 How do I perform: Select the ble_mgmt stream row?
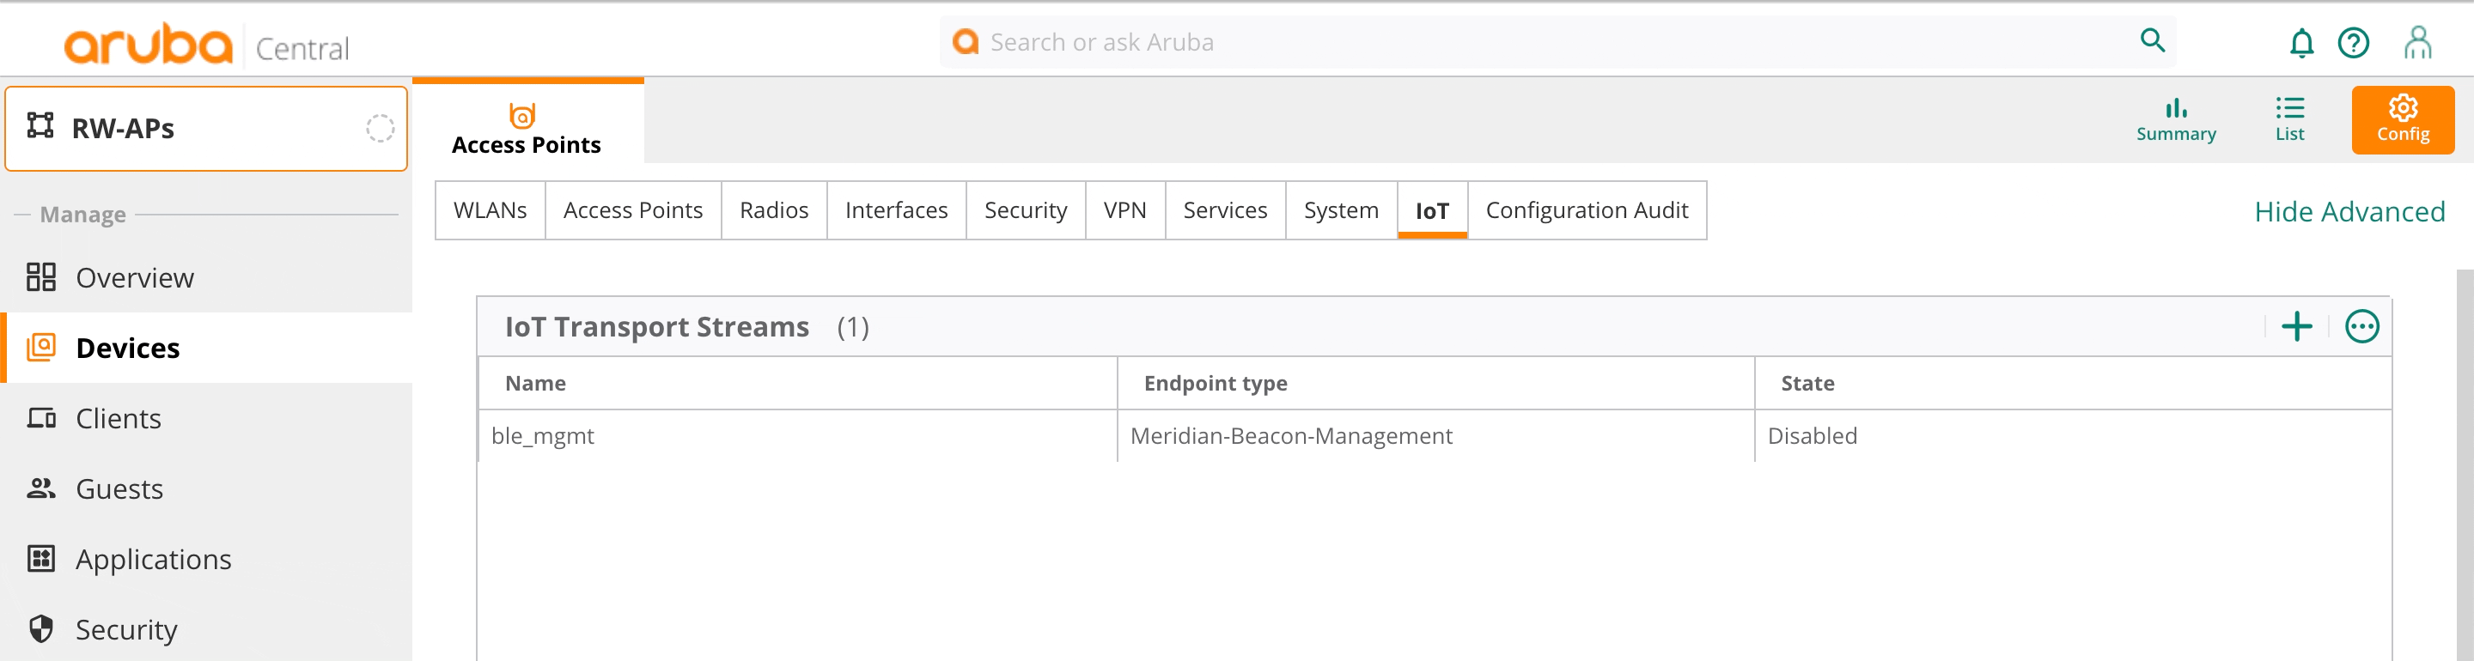coord(1435,435)
